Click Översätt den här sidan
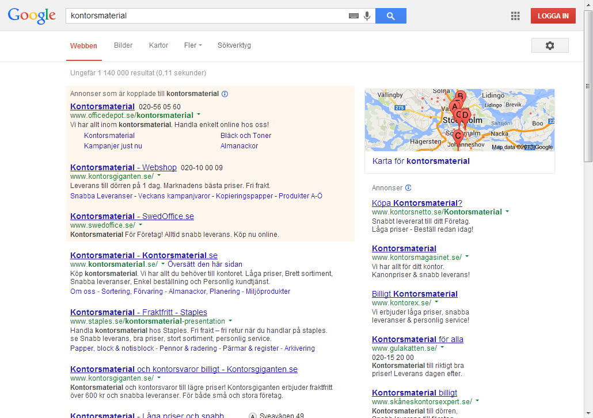Screen dimensions: 593x418 click(x=205, y=264)
